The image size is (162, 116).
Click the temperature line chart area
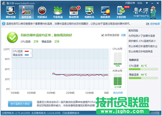pyautogui.click(x=60, y=69)
